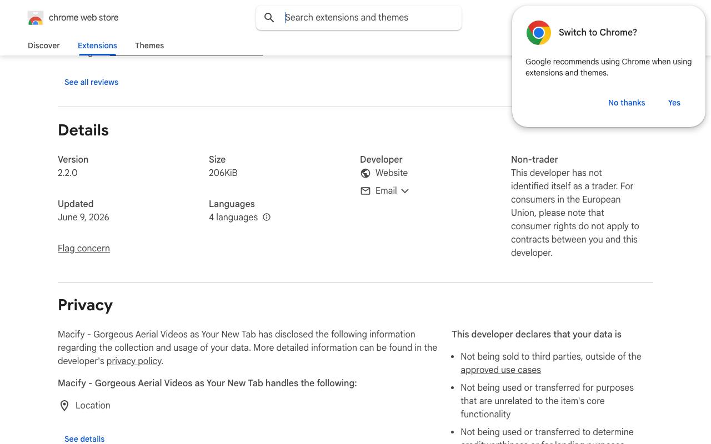This screenshot has height=444, width=711.
Task: Click See details under Privacy
Action: click(84, 439)
